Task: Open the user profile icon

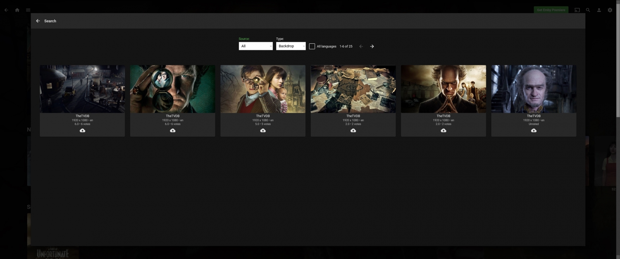Action: point(599,10)
